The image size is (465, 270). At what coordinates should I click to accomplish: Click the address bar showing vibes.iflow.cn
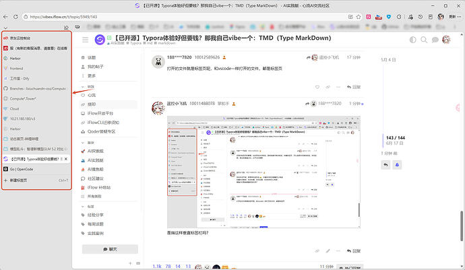184,17
